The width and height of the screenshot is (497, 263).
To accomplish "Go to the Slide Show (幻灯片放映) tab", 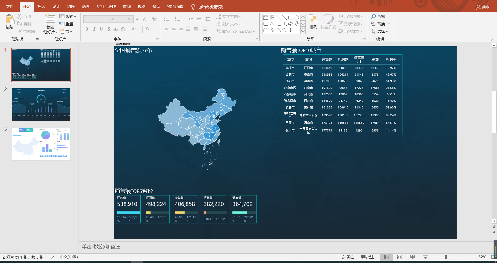I will pos(106,7).
